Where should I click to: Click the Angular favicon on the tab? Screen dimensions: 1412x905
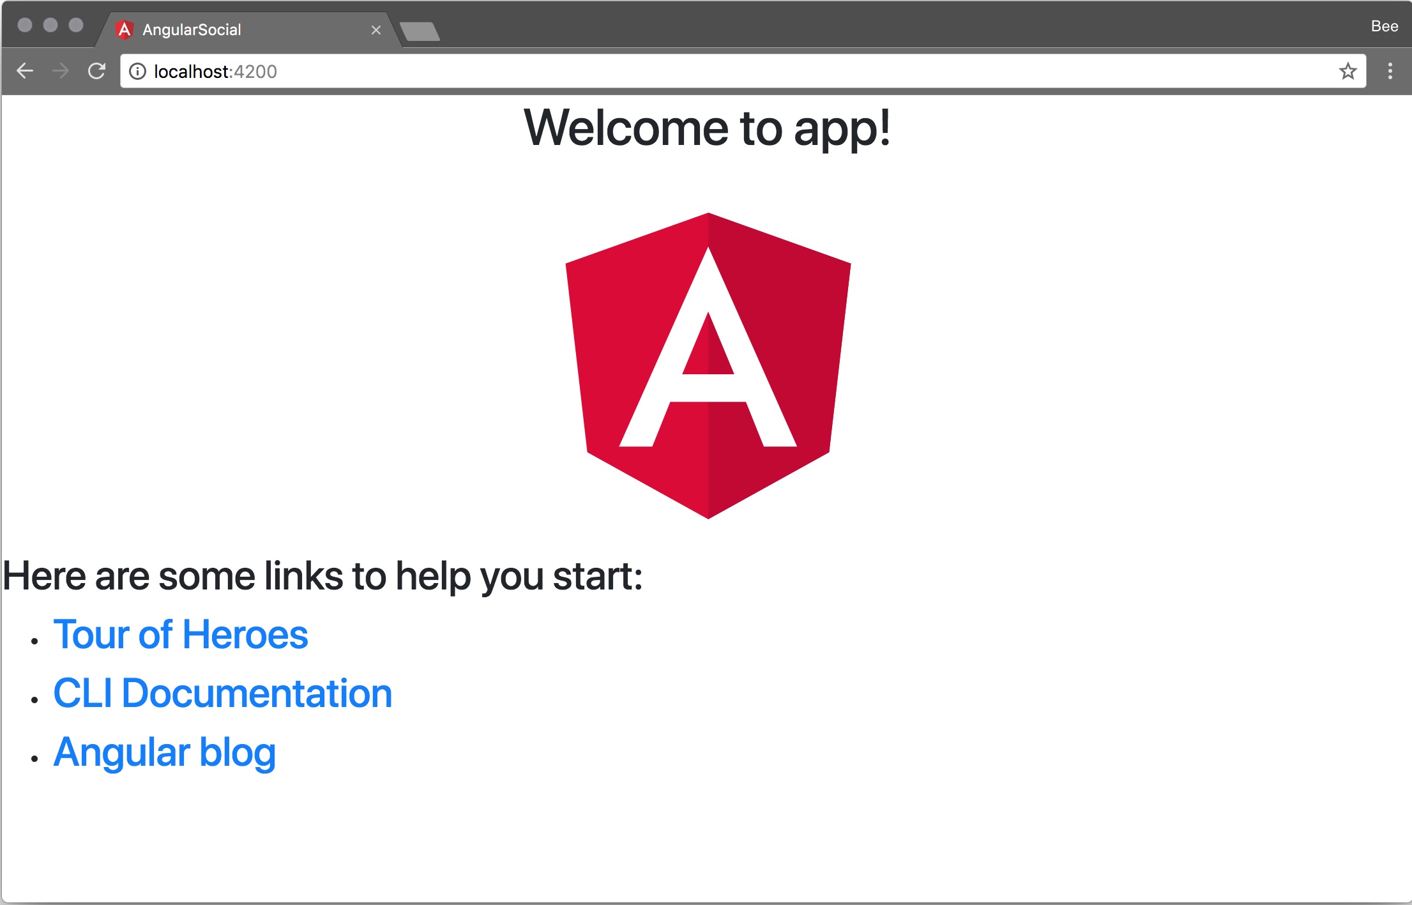[124, 30]
